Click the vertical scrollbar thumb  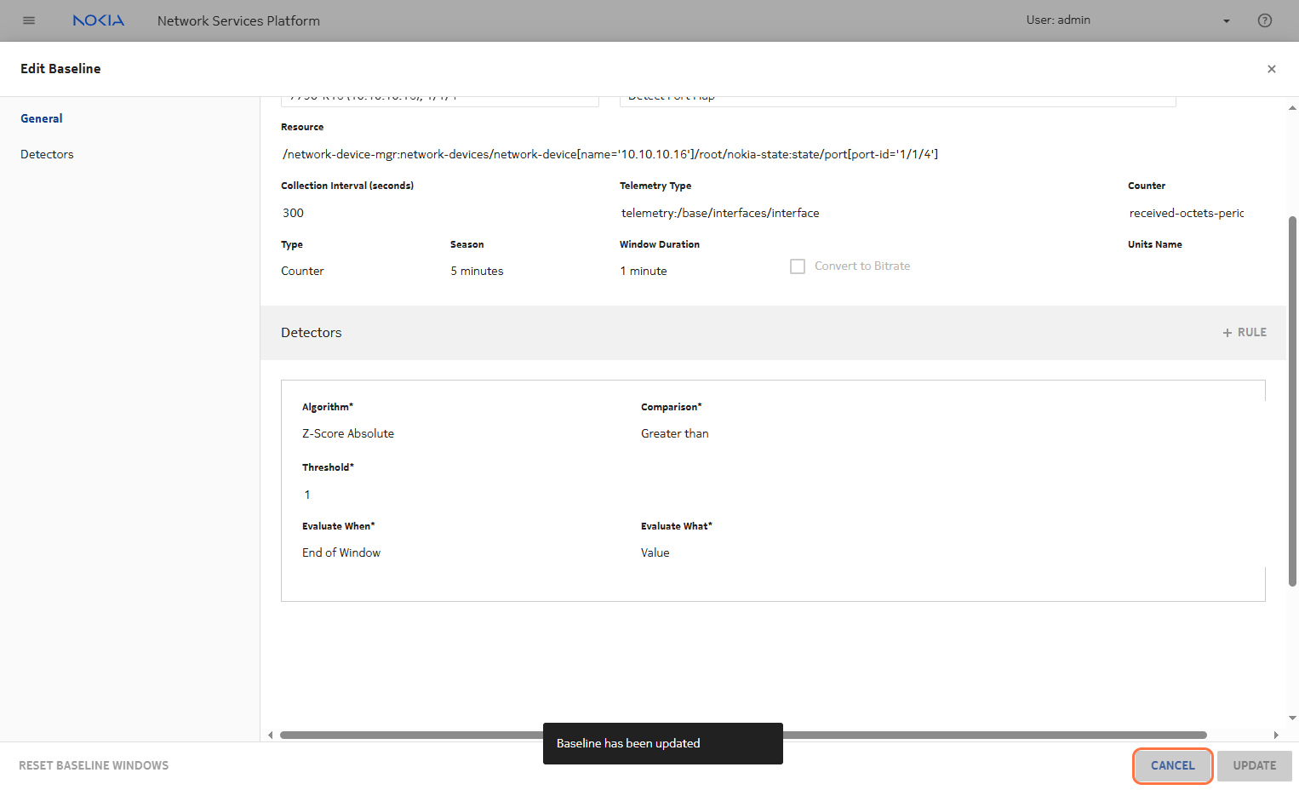(x=1292, y=400)
